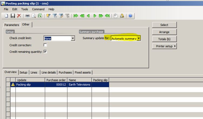Click the red X delete icon
The image size is (203, 119).
pos(19,16)
